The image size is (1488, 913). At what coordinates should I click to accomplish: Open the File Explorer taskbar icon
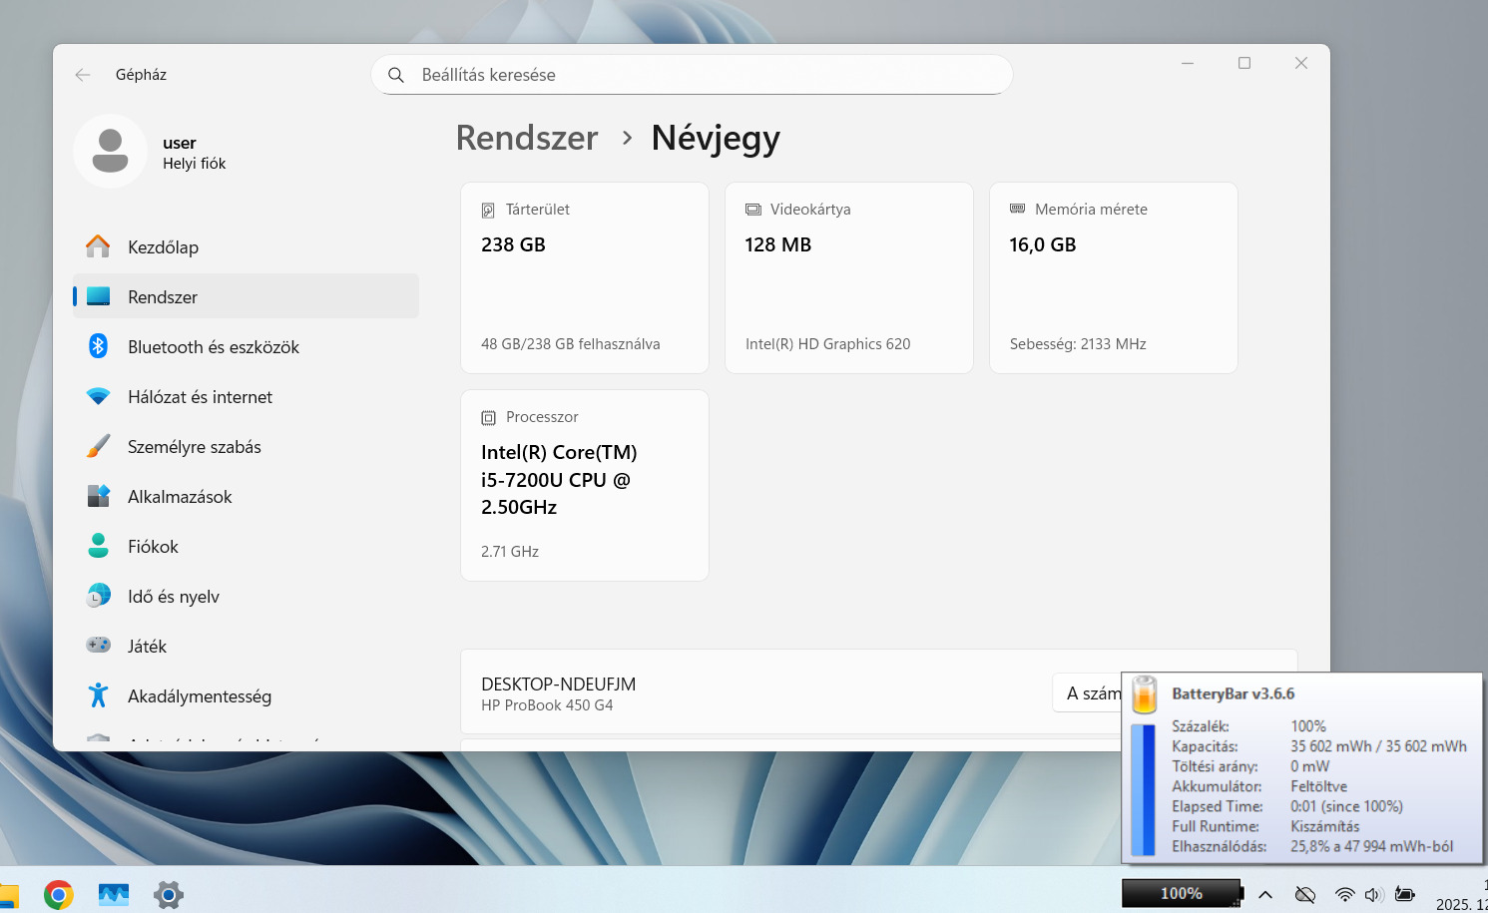(8, 894)
